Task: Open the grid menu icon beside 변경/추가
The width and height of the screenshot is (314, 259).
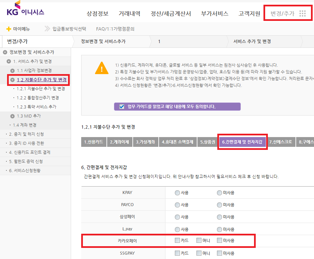Action: [303, 13]
